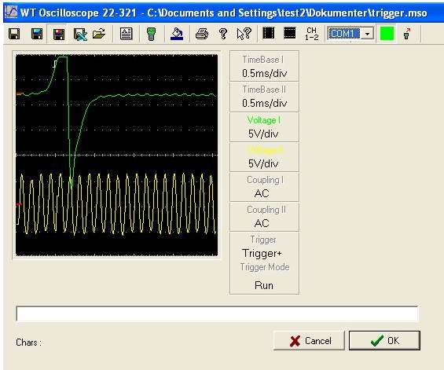Select the COM1 combo box field

click(350, 34)
